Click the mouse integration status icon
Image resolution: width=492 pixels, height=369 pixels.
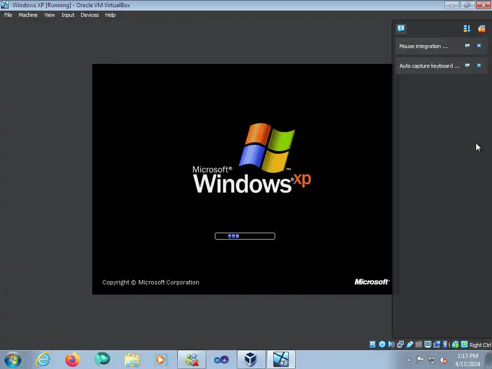tap(455, 344)
